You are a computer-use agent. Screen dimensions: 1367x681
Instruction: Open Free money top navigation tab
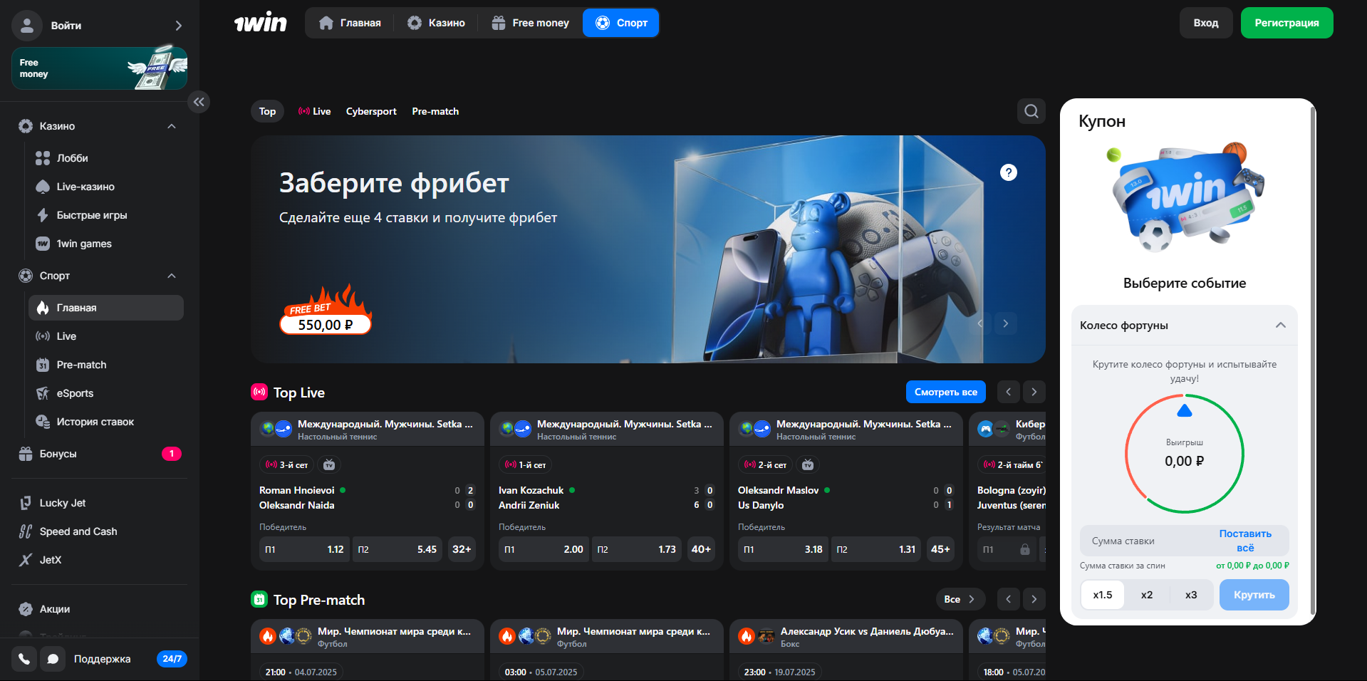click(x=530, y=23)
